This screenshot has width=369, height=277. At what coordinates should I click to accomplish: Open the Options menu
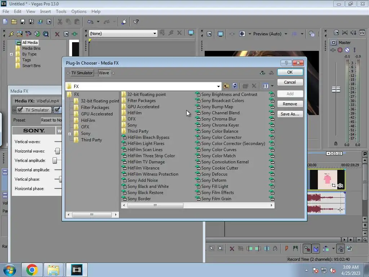point(79,11)
